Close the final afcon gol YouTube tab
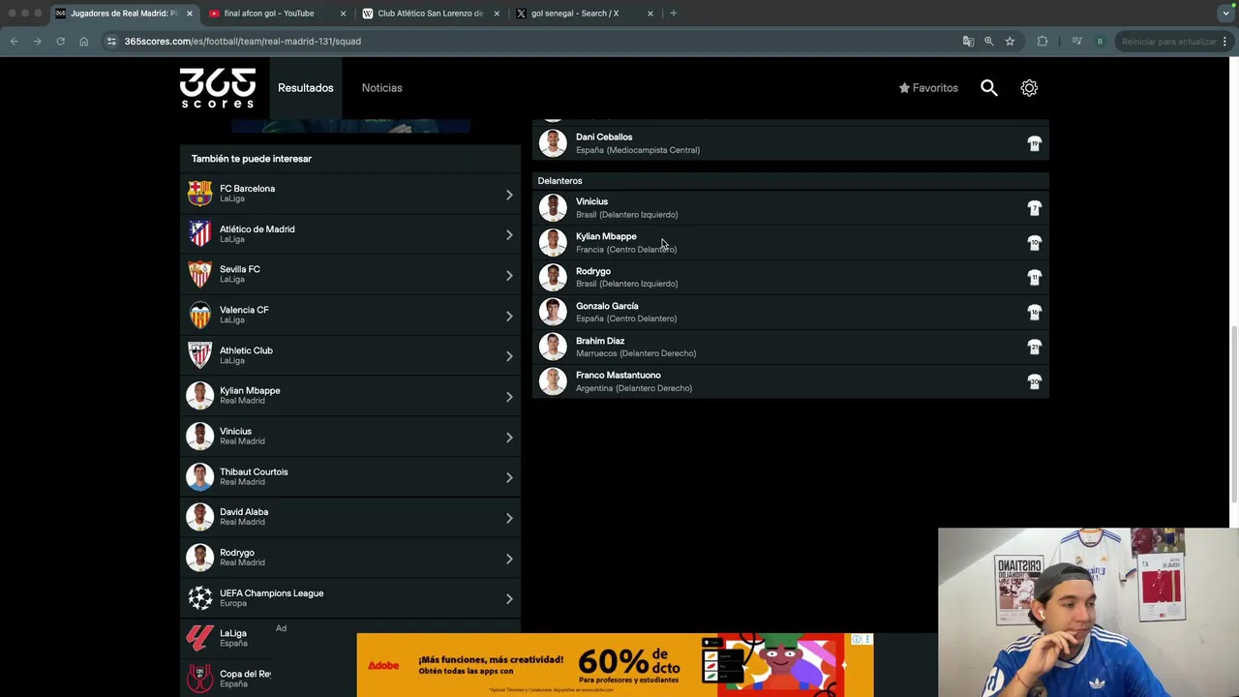Screen dimensions: 1239x697 click(343, 14)
